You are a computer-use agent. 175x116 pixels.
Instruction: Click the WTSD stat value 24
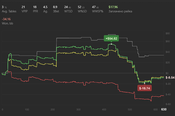pyautogui.click(x=66, y=7)
